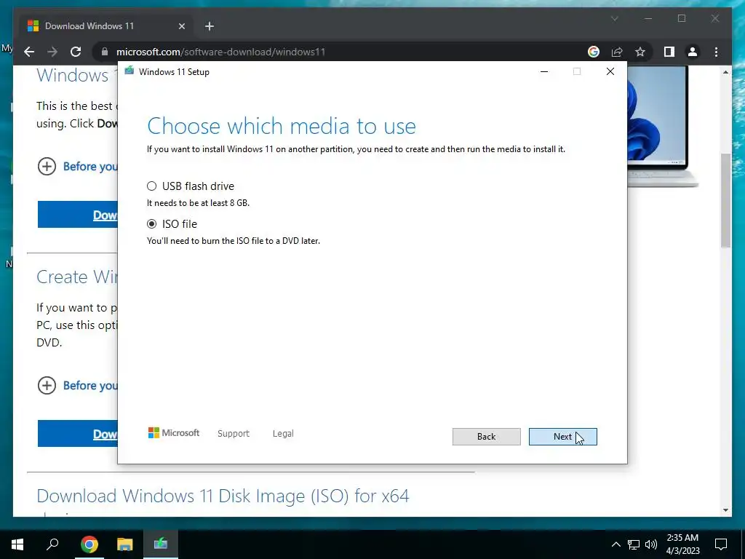Viewport: 745px width, 559px height.
Task: Click the upper blue Download button on page
Action: pyautogui.click(x=77, y=215)
